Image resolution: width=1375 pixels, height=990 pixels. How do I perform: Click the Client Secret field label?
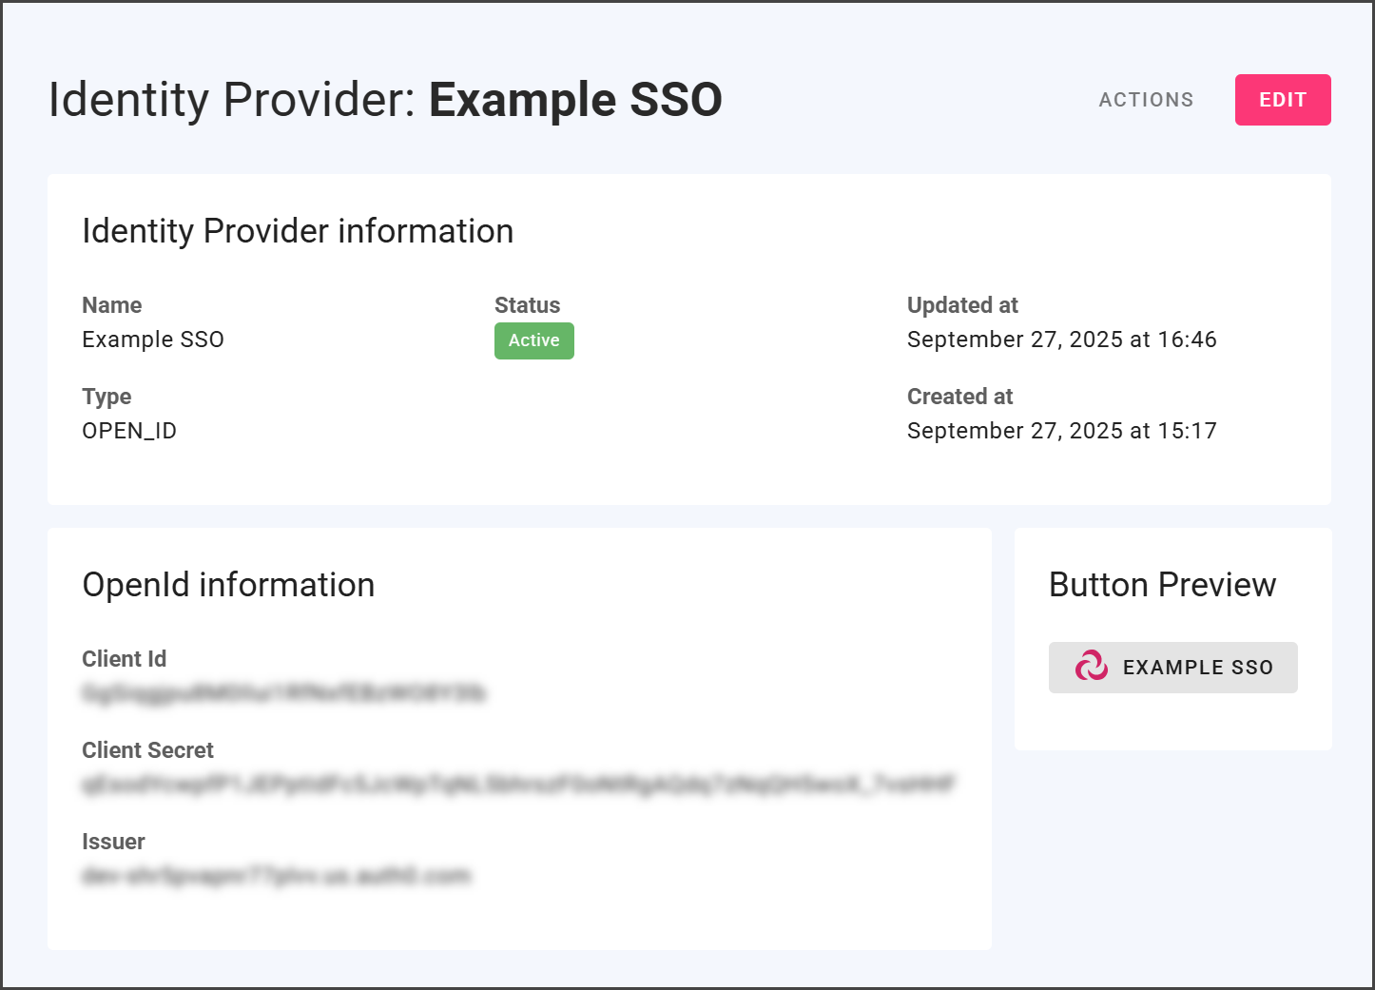(x=147, y=750)
